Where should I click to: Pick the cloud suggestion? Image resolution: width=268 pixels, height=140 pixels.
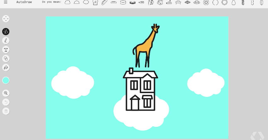click(x=67, y=2)
